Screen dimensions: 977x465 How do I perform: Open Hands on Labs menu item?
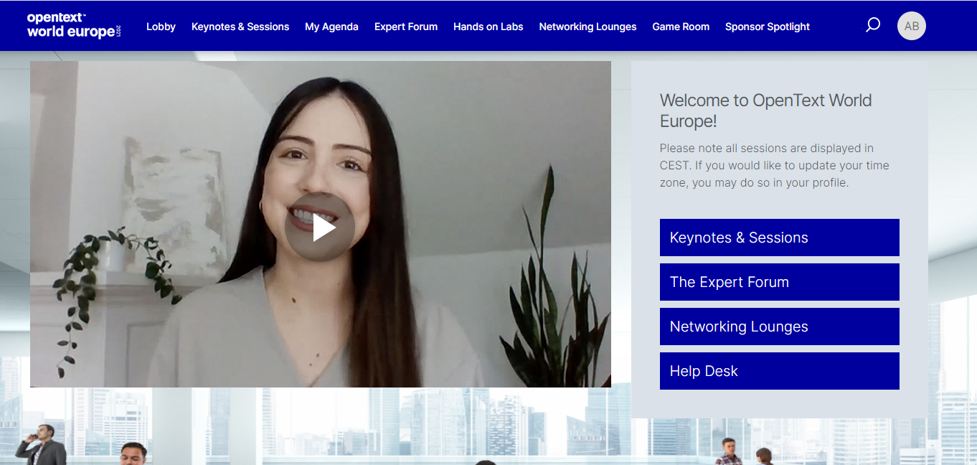coord(488,27)
